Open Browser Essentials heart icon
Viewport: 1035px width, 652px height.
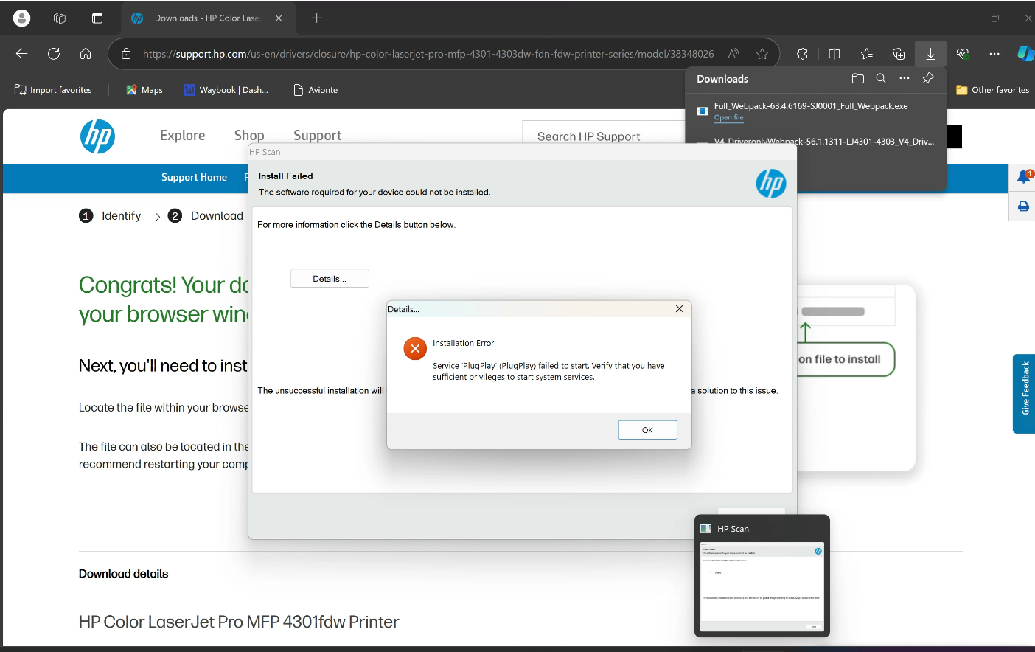click(x=962, y=53)
